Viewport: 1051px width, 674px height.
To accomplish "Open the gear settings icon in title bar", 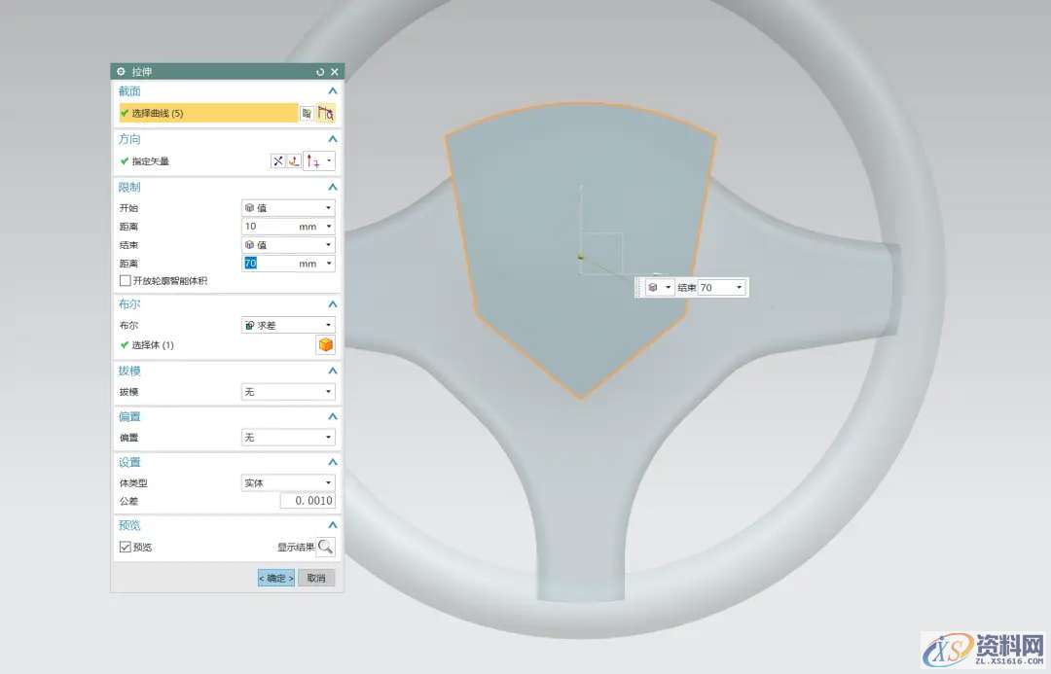I will pos(122,72).
